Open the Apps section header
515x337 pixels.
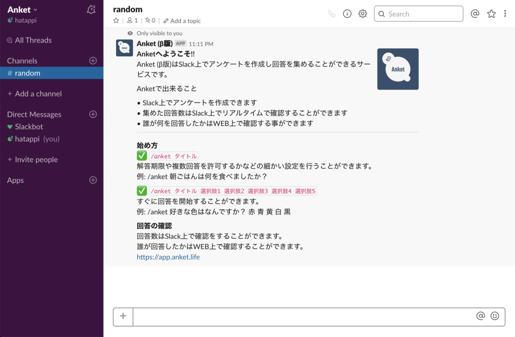click(16, 181)
